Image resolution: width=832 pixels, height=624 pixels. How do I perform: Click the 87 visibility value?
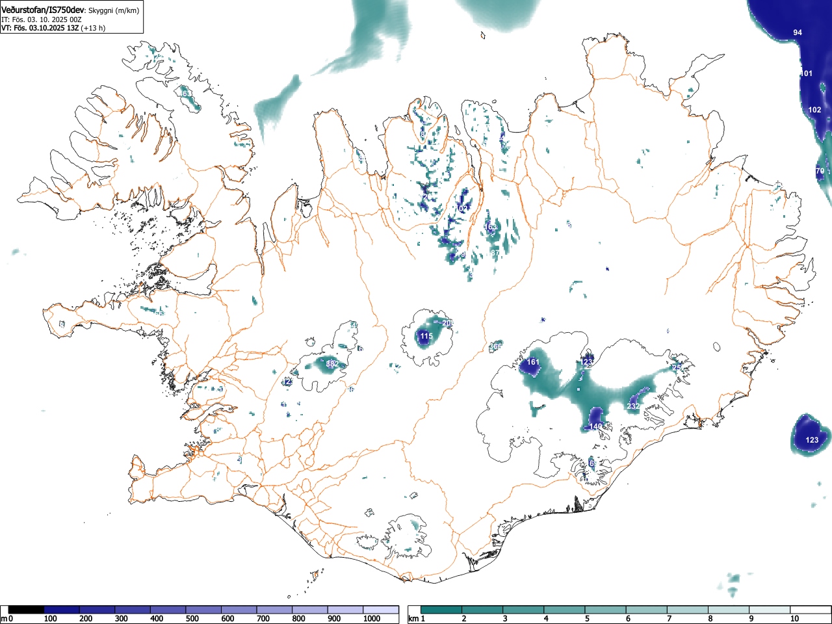point(495,252)
